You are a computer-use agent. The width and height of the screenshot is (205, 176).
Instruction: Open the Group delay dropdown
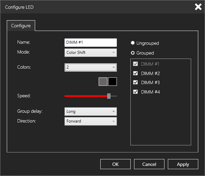click(x=90, y=111)
